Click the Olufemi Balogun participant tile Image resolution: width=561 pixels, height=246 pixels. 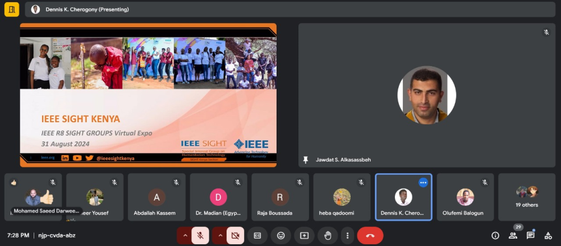pos(465,197)
